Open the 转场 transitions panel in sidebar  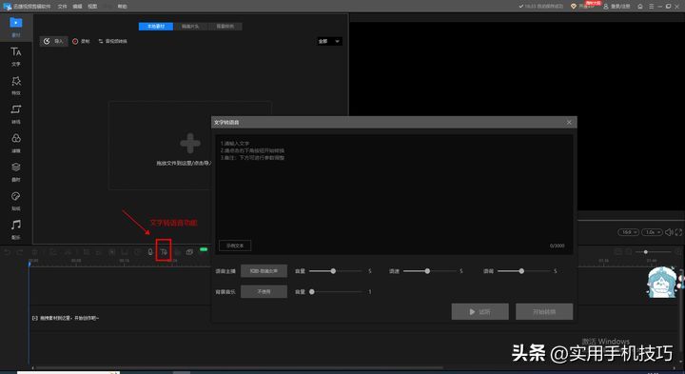(16, 114)
